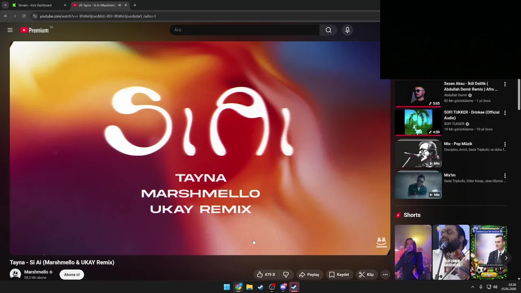View site information icon in the address bar

35,16
